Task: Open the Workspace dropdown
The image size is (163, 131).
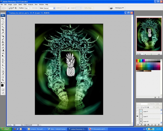Action: 119,8
